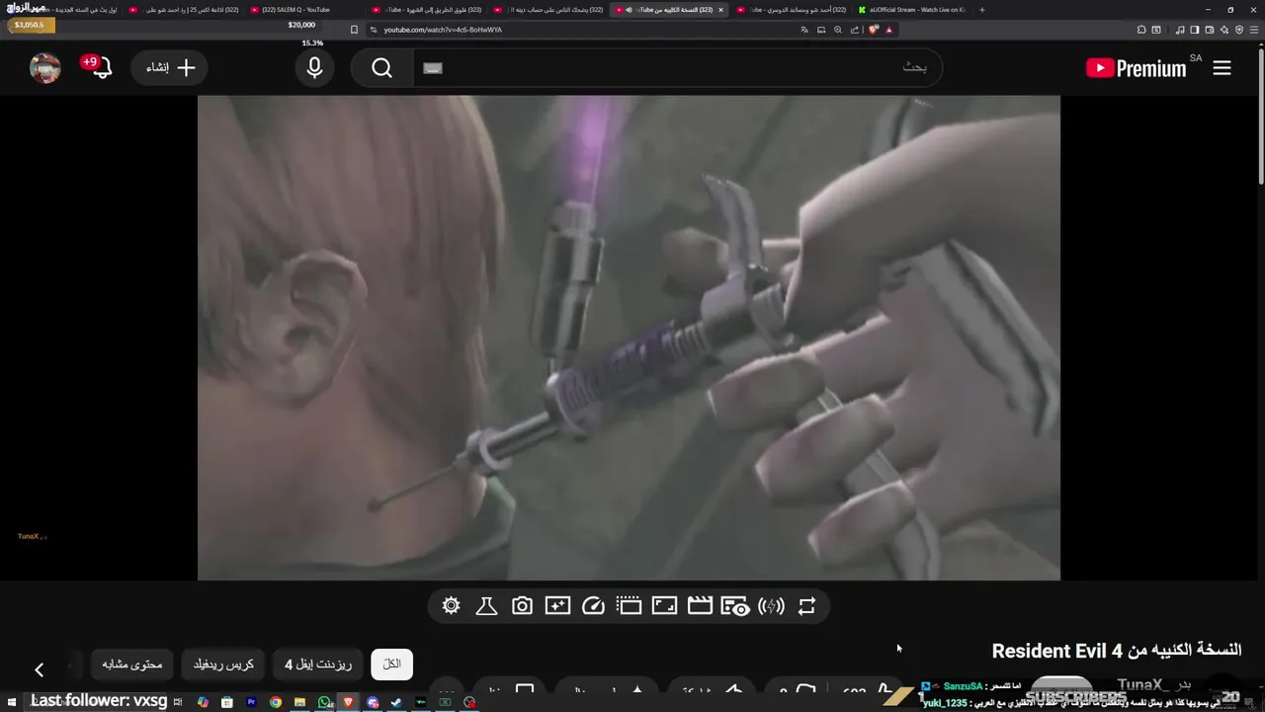
Task: Start voice search with microphone icon
Action: [314, 68]
